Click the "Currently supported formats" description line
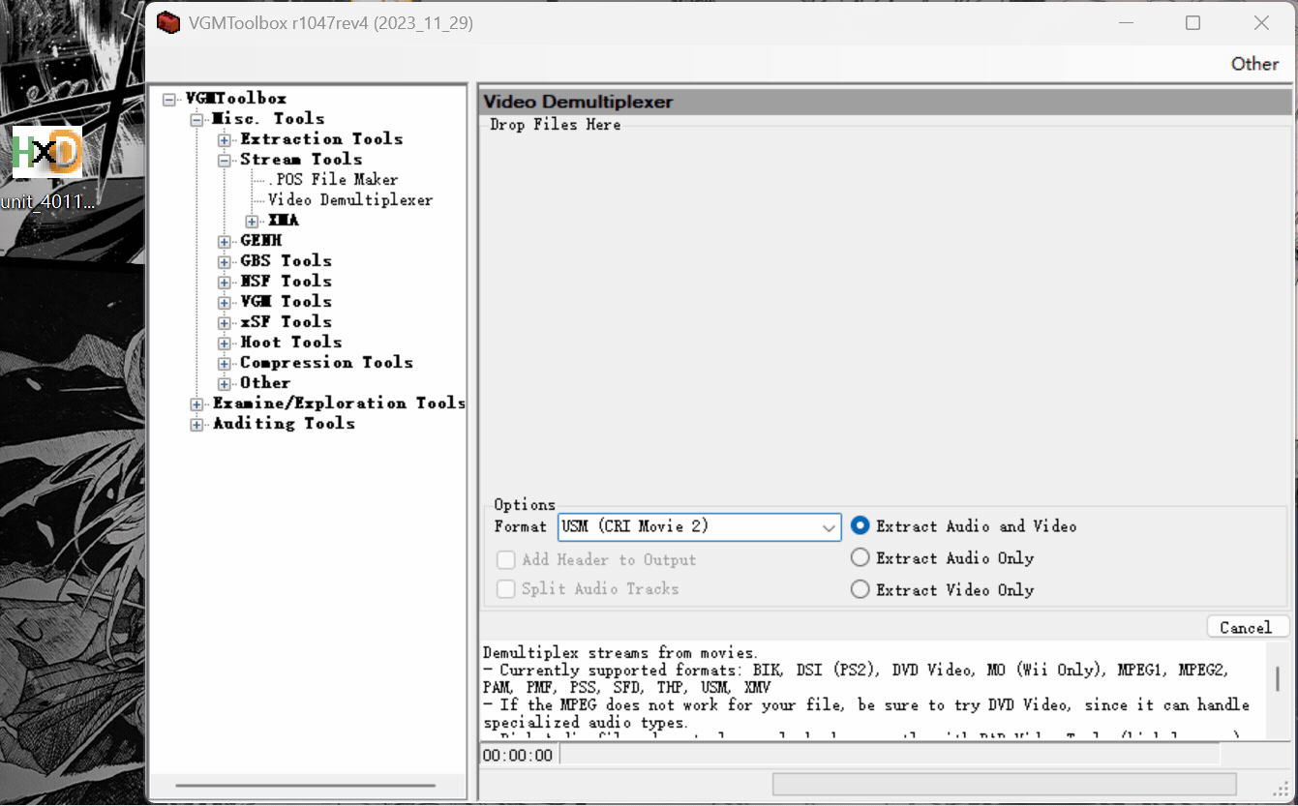 click(857, 671)
